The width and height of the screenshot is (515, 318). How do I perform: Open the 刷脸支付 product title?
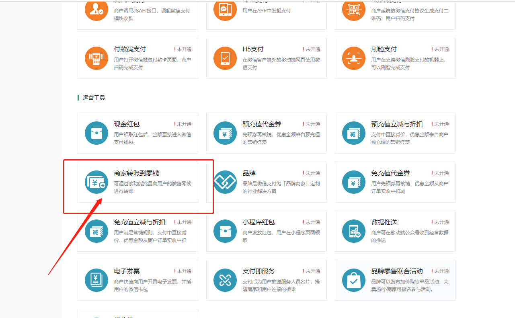click(x=384, y=49)
